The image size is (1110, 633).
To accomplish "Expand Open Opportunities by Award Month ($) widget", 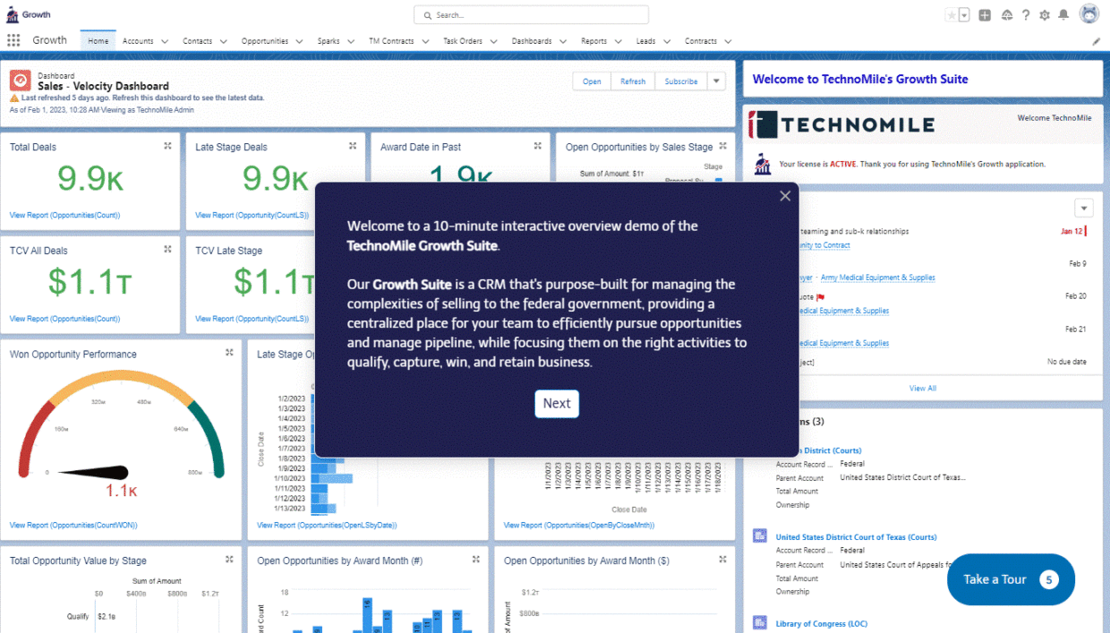I will pos(723,560).
